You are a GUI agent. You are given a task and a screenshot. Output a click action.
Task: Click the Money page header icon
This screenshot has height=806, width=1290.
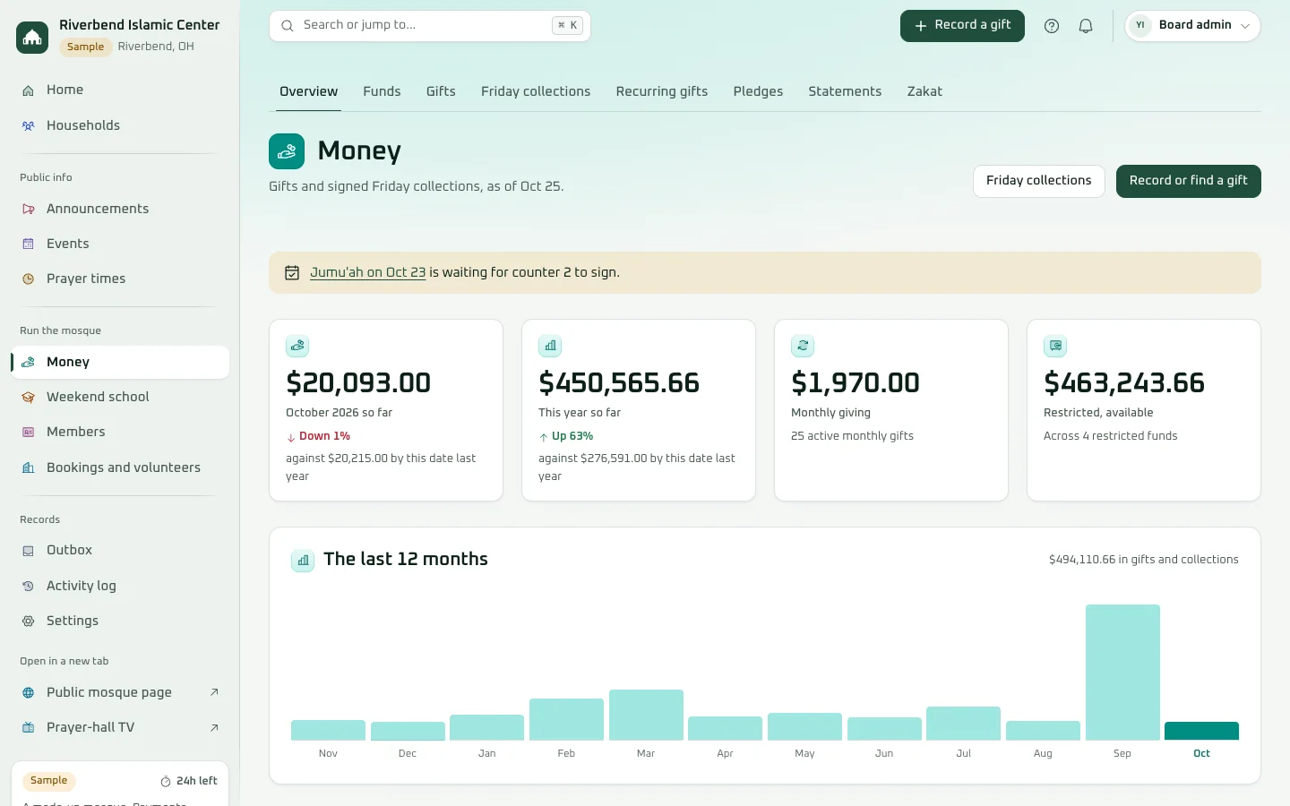click(x=287, y=151)
